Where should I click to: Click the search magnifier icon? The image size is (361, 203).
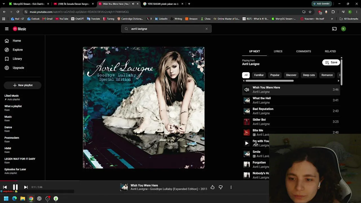pos(126,29)
